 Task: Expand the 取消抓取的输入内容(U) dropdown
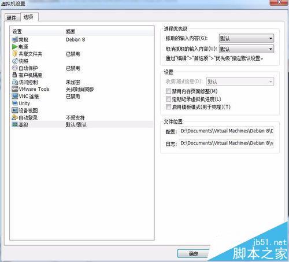tap(246, 49)
